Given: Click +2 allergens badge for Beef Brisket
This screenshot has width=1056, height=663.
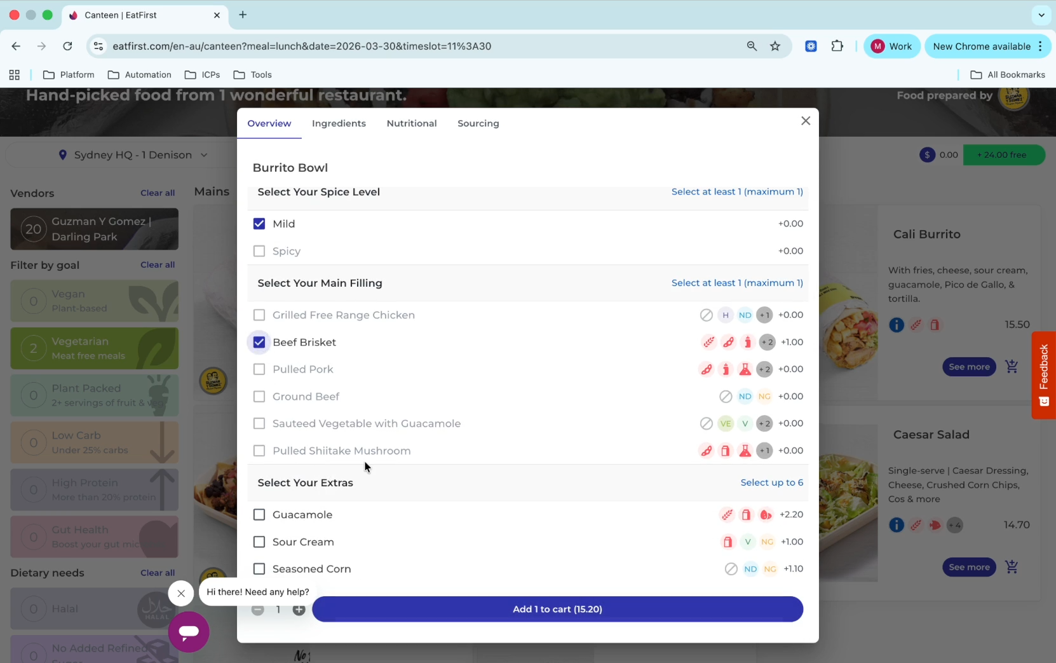Looking at the screenshot, I should click(767, 342).
